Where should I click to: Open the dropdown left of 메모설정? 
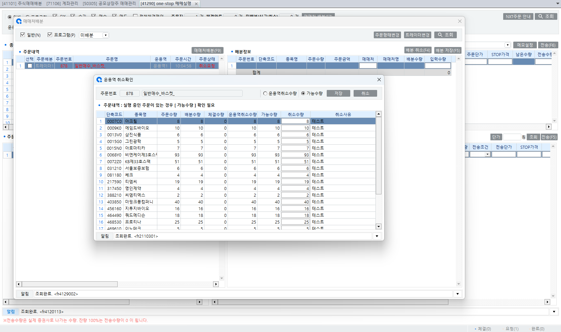click(x=508, y=45)
